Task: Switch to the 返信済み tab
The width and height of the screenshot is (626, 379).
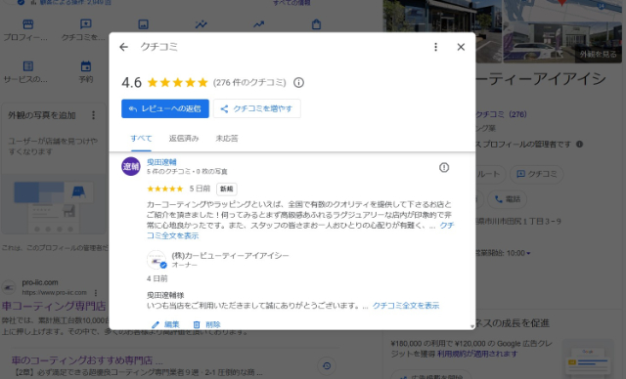Action: 184,139
